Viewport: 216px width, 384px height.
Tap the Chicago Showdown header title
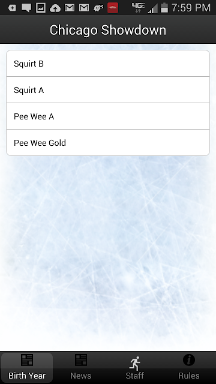pyautogui.click(x=108, y=31)
